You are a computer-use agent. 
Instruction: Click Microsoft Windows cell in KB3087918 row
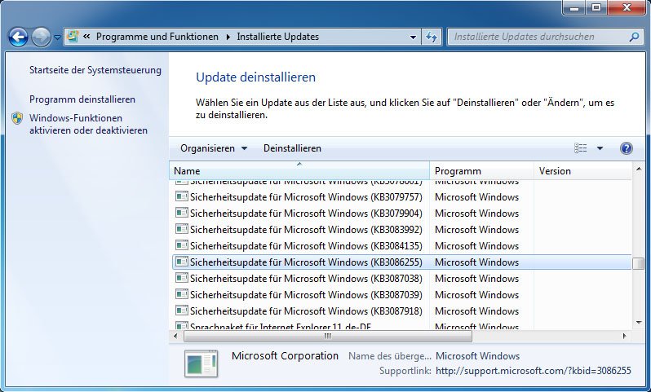coord(476,311)
